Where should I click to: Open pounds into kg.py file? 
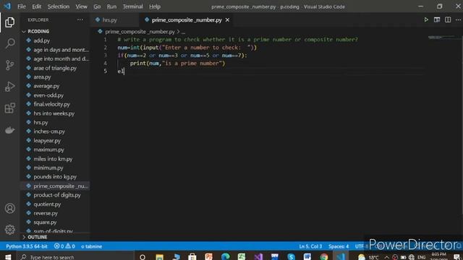pos(55,177)
